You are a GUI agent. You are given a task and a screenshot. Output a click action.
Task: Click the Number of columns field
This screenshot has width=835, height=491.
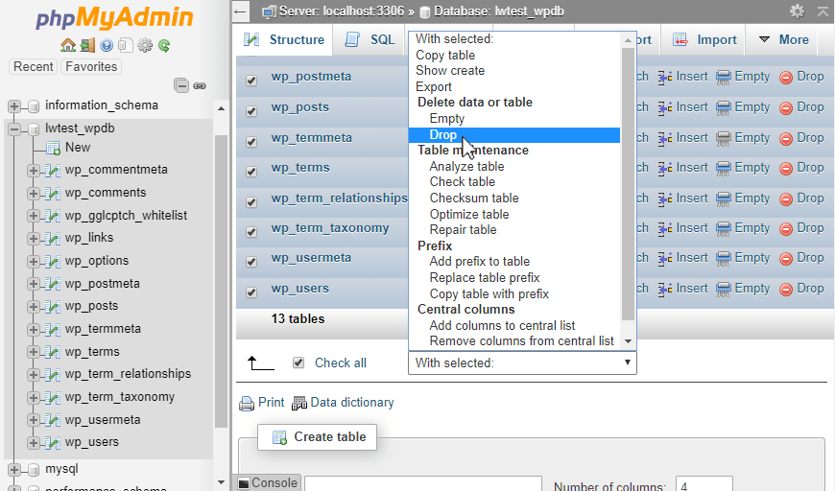tap(704, 484)
